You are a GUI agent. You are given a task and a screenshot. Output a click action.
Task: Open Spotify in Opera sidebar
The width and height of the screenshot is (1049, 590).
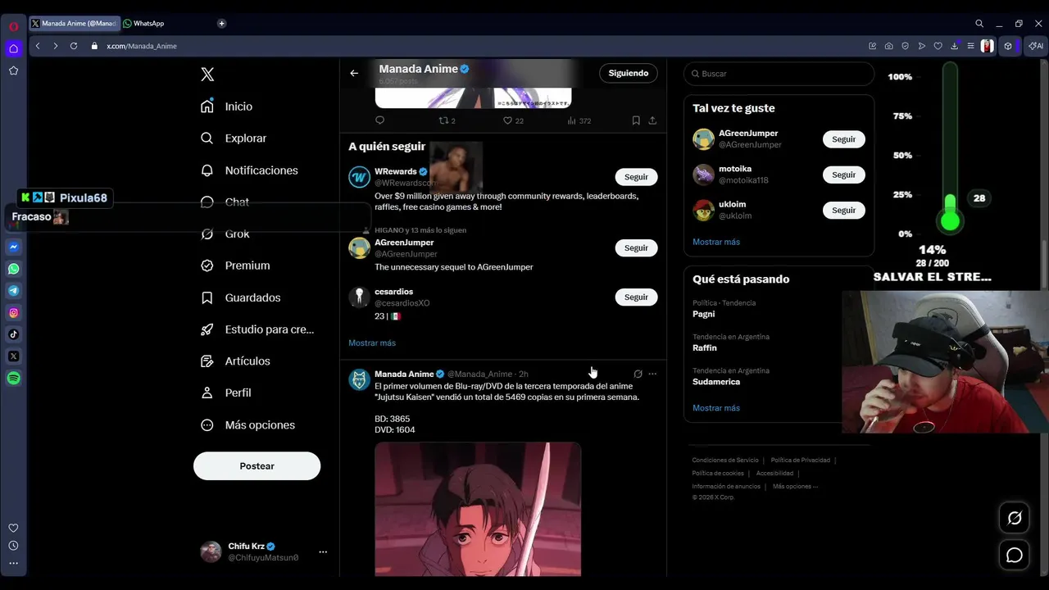click(x=14, y=379)
